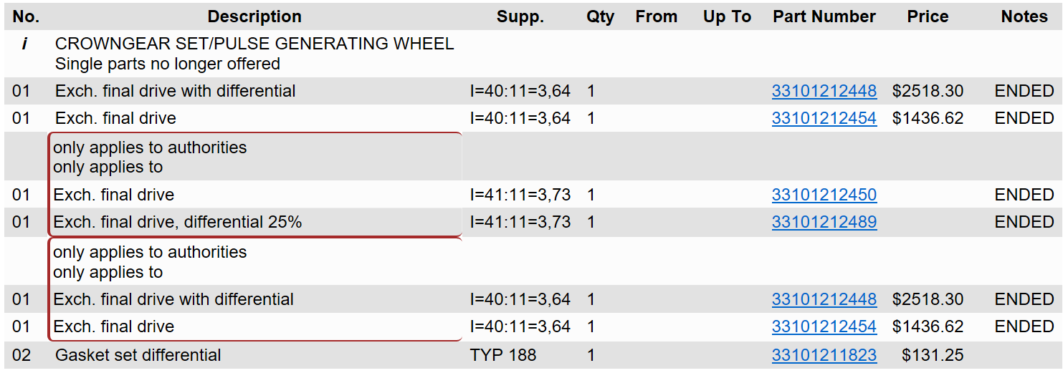Click ENDED note for part 33101212489
The image size is (1063, 373).
[x=1024, y=222]
